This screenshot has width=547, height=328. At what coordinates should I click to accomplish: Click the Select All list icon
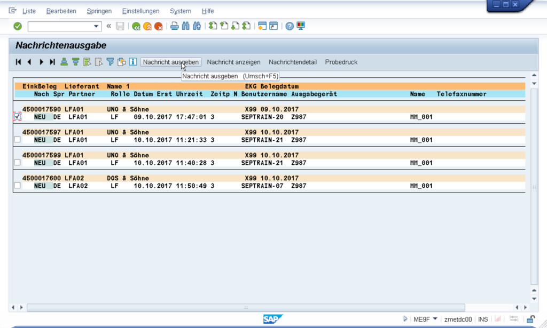click(x=87, y=62)
